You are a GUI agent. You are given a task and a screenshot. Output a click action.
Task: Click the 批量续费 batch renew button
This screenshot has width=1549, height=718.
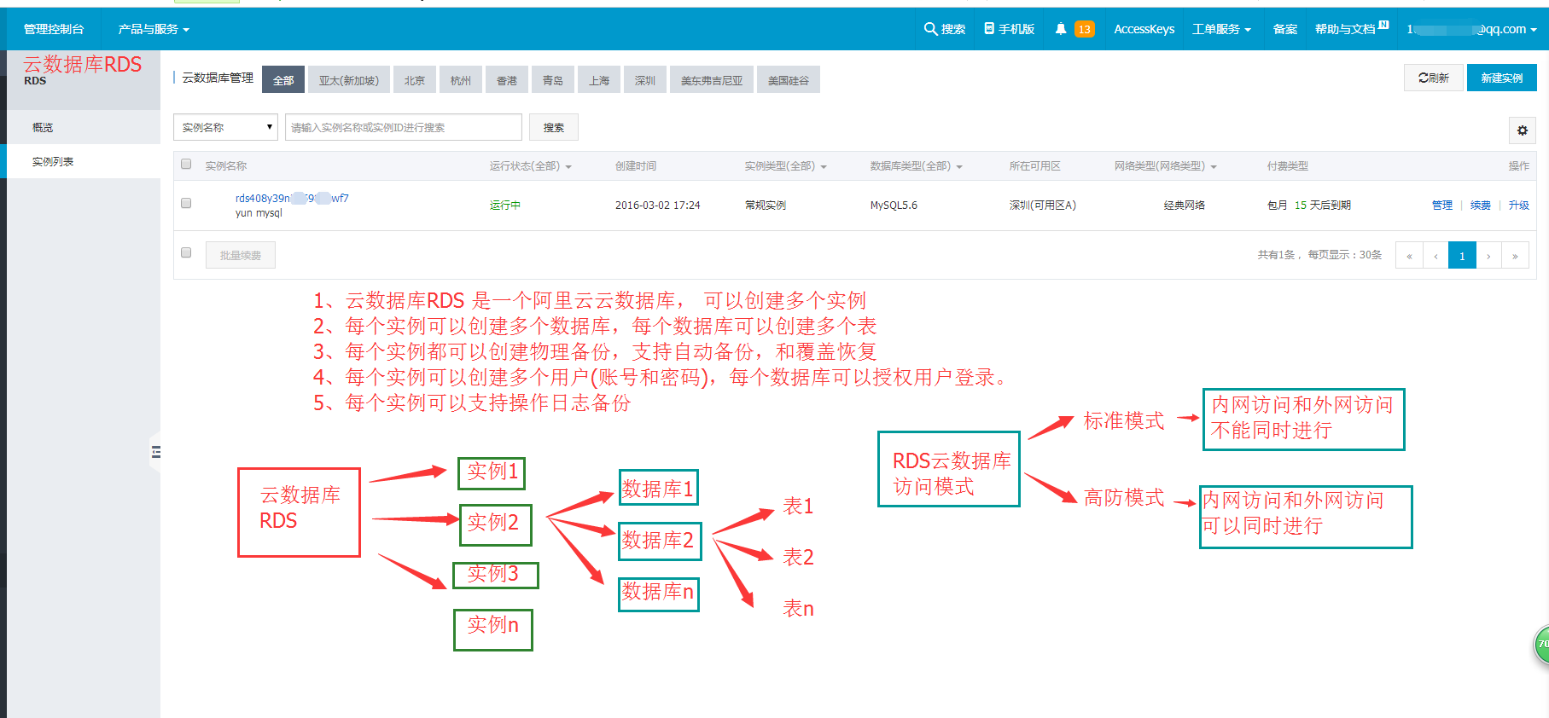pyautogui.click(x=241, y=255)
